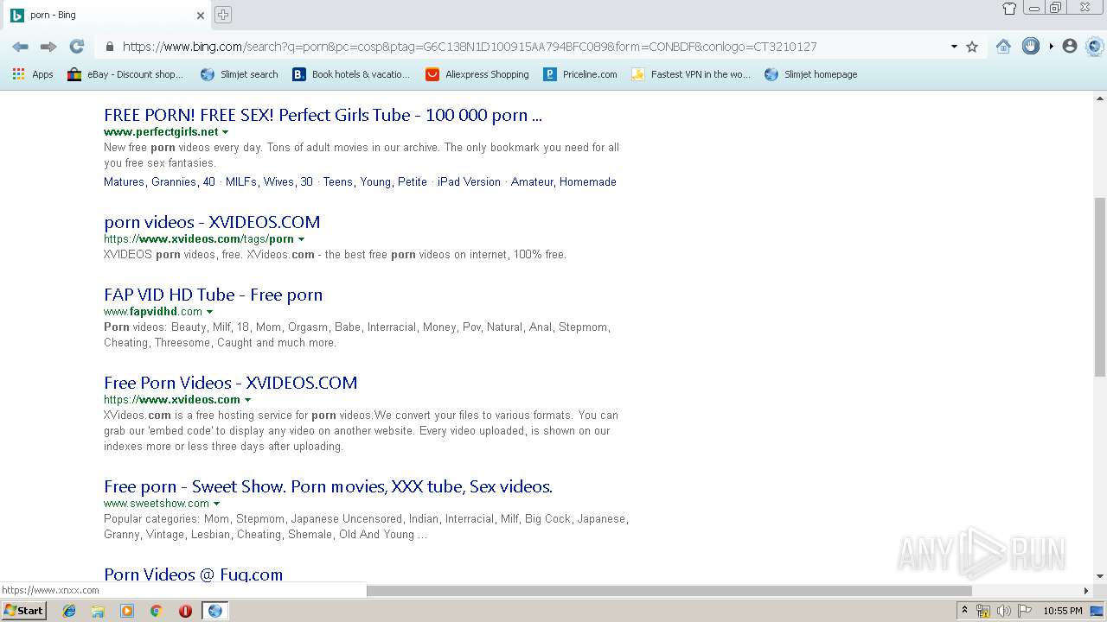Image resolution: width=1107 pixels, height=622 pixels.
Task: Open the Amateur, Homemade sublink
Action: [563, 182]
